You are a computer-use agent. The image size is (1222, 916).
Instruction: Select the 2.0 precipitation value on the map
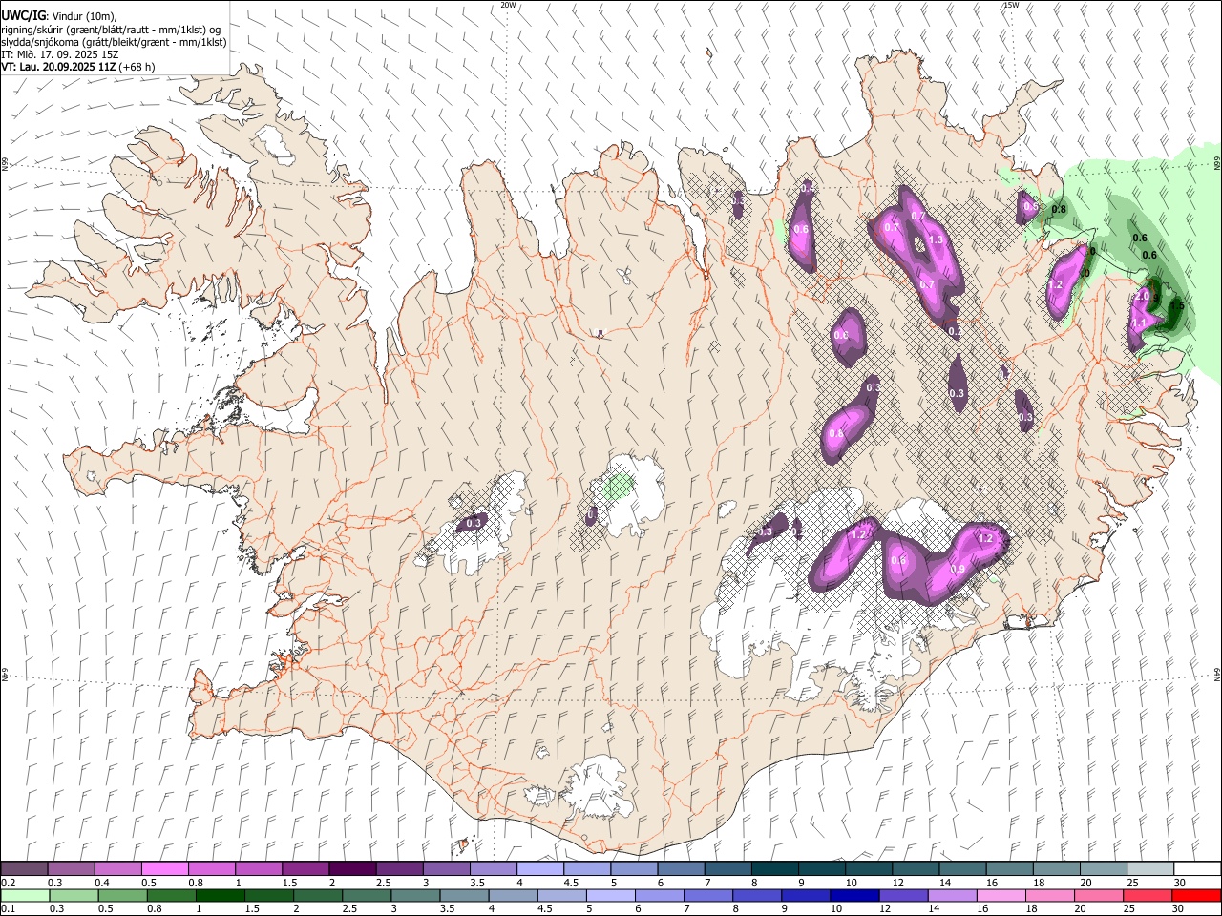click(1142, 297)
